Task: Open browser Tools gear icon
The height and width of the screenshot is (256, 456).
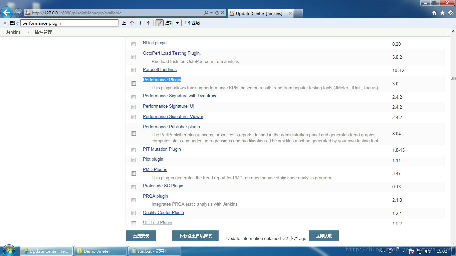Action: 450,13
